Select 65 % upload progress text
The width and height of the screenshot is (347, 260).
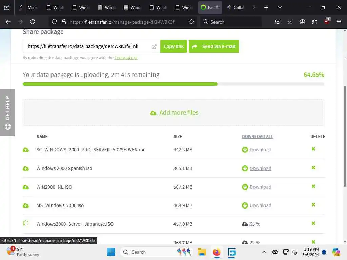click(255, 224)
